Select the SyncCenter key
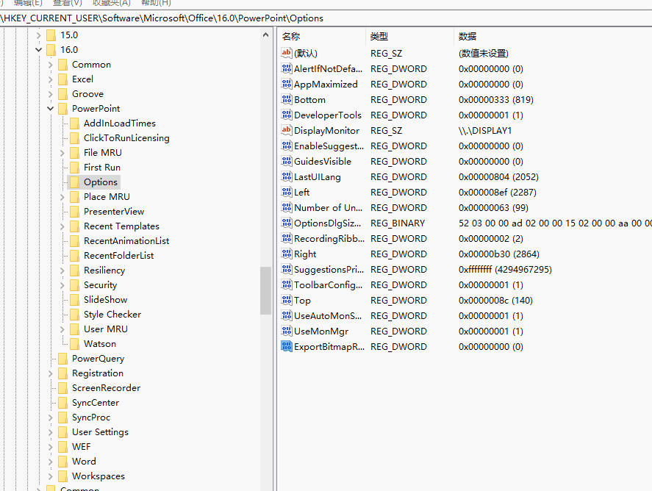Viewport: 652px width, 491px height. (96, 403)
